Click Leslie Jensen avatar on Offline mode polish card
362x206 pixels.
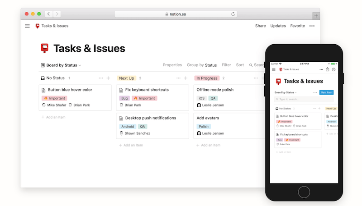click(x=199, y=105)
